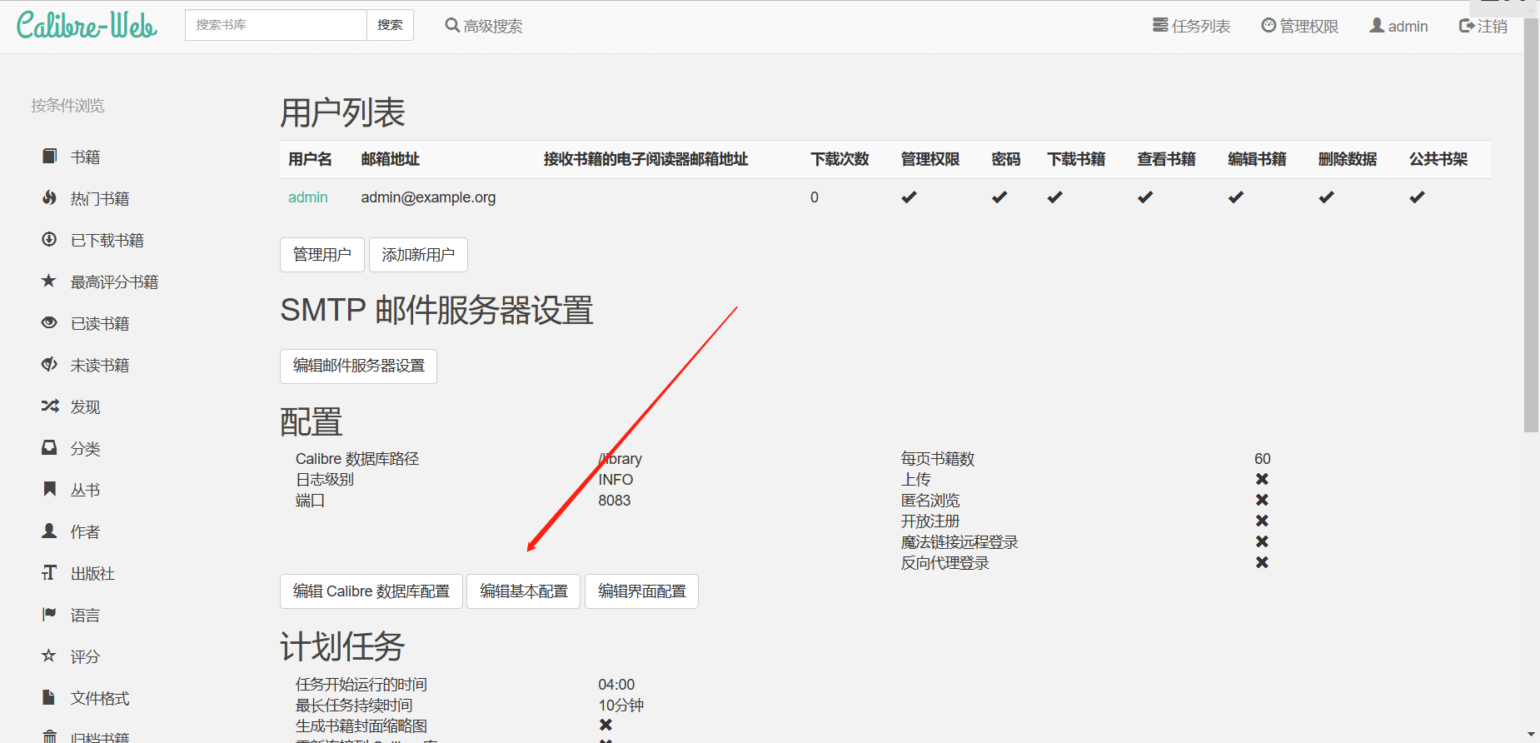Click the user icon beside admin

[1377, 26]
